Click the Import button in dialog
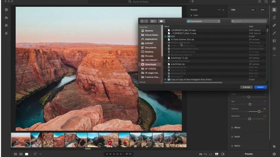Image resolution: width=280 pixels, height=157 pixels. point(261,87)
